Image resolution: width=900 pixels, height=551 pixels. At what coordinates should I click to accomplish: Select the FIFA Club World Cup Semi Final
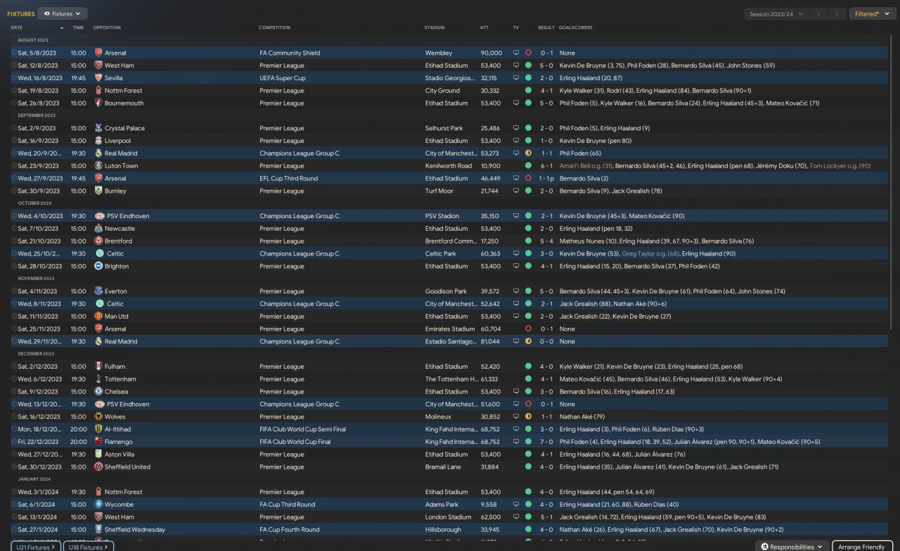tap(304, 429)
